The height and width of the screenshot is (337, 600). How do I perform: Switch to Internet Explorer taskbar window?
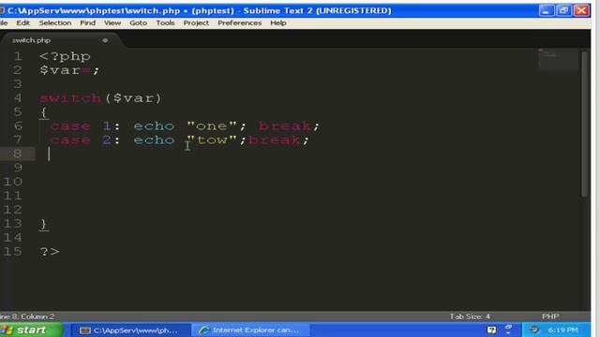[x=250, y=330]
